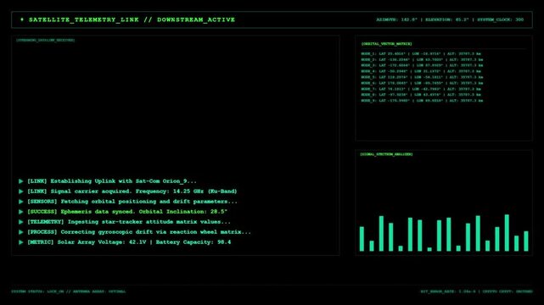Click the "Signal carrier acquired. Frequency: 14.25 GHz" line
This screenshot has width=544, height=305.
[x=132, y=191]
